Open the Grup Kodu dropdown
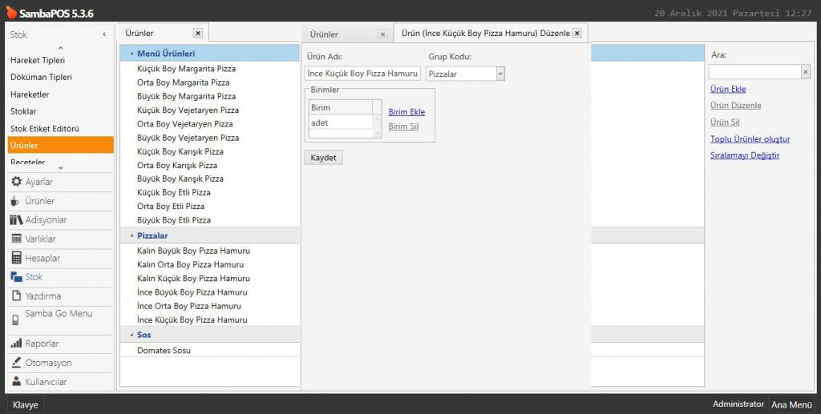This screenshot has width=821, height=414. point(500,74)
